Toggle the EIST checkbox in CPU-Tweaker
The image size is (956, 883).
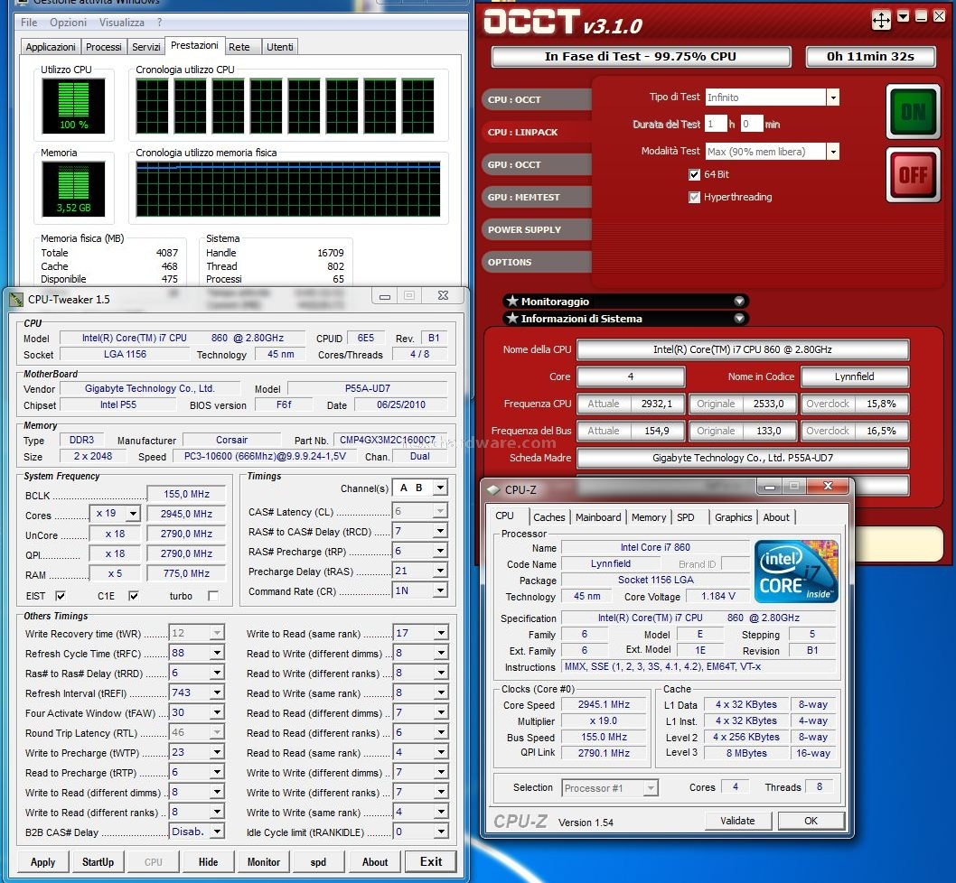[61, 596]
